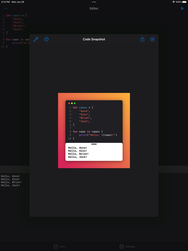Open the multitasking dots at screen top
Viewport: 188px width, 251px height.
click(94, 2)
